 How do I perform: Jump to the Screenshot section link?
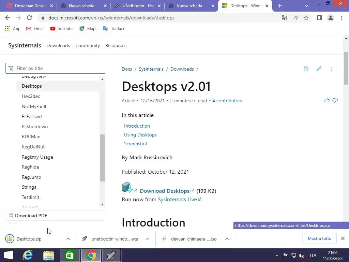click(x=136, y=144)
